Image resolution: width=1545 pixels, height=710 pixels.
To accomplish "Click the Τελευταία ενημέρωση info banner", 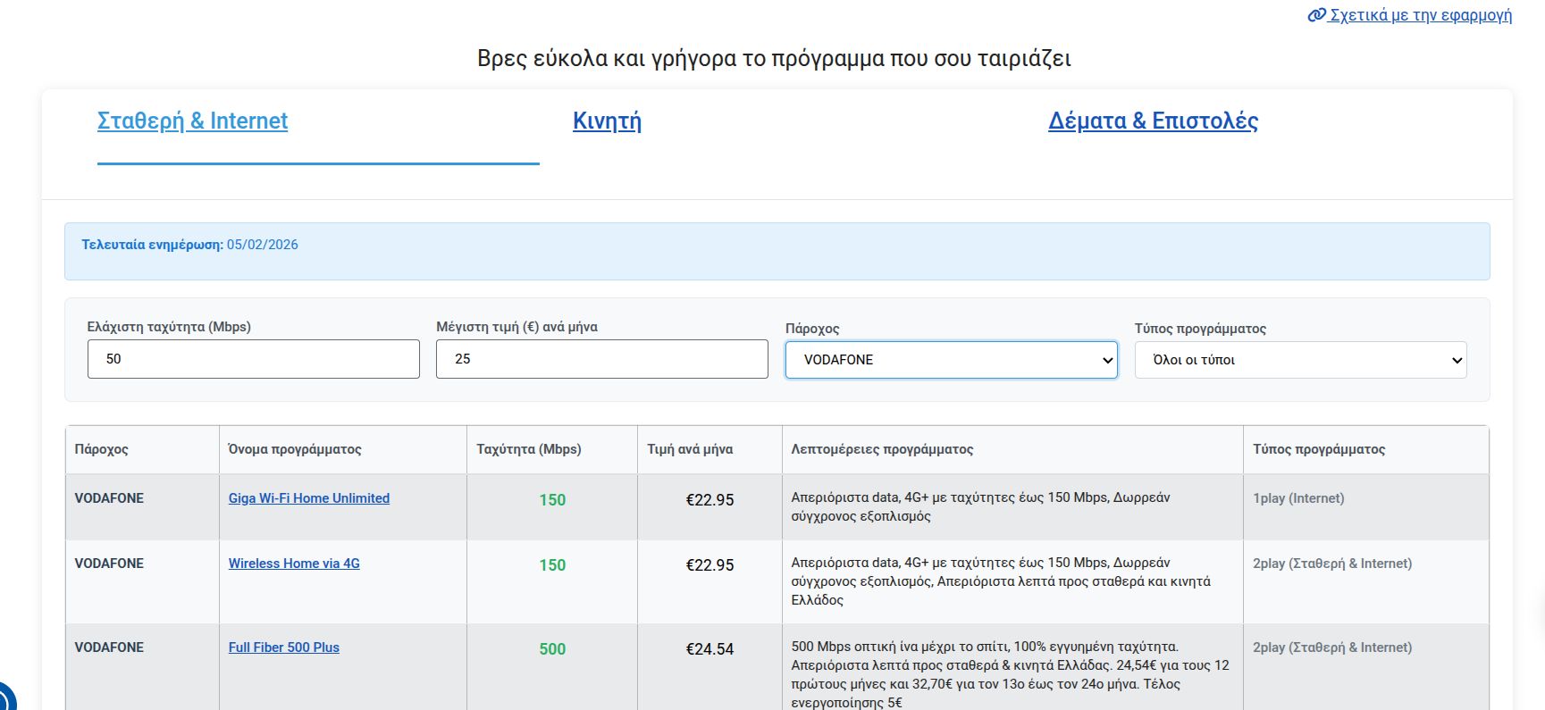I will pos(777,251).
